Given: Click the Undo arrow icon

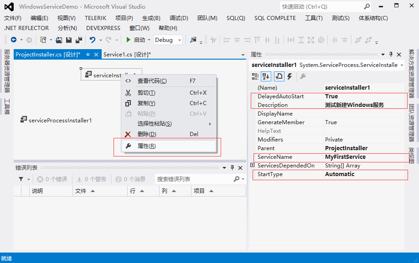Looking at the screenshot, I should [93, 40].
